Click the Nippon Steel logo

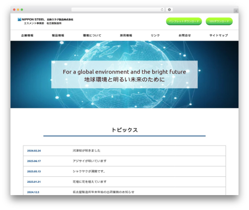(x=31, y=19)
